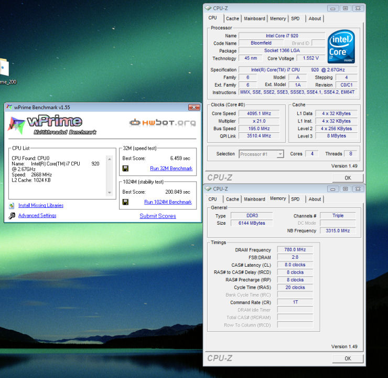Close the bottom CPU-Z window
The width and height of the screenshot is (388, 378).
pos(358,189)
